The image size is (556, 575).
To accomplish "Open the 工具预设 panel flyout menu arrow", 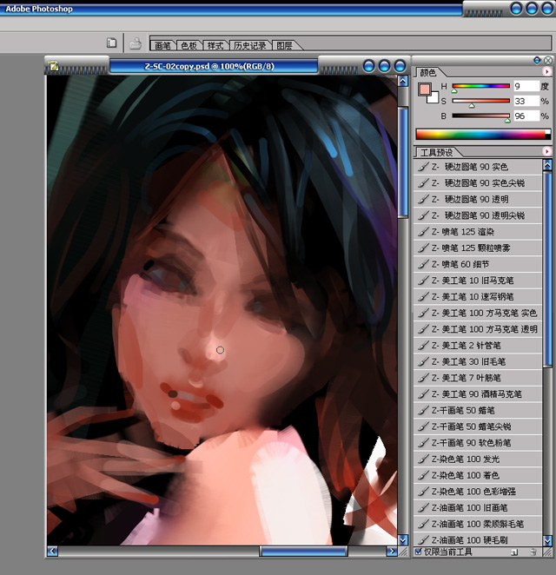I will [546, 151].
